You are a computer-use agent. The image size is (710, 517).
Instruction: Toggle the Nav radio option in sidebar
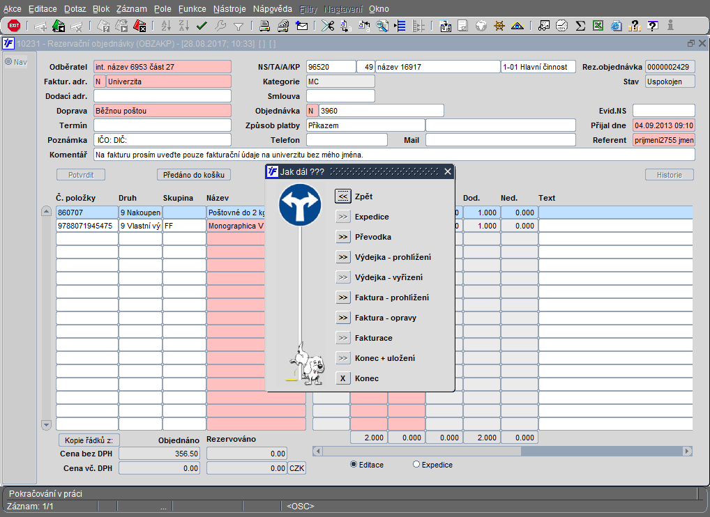[9, 62]
